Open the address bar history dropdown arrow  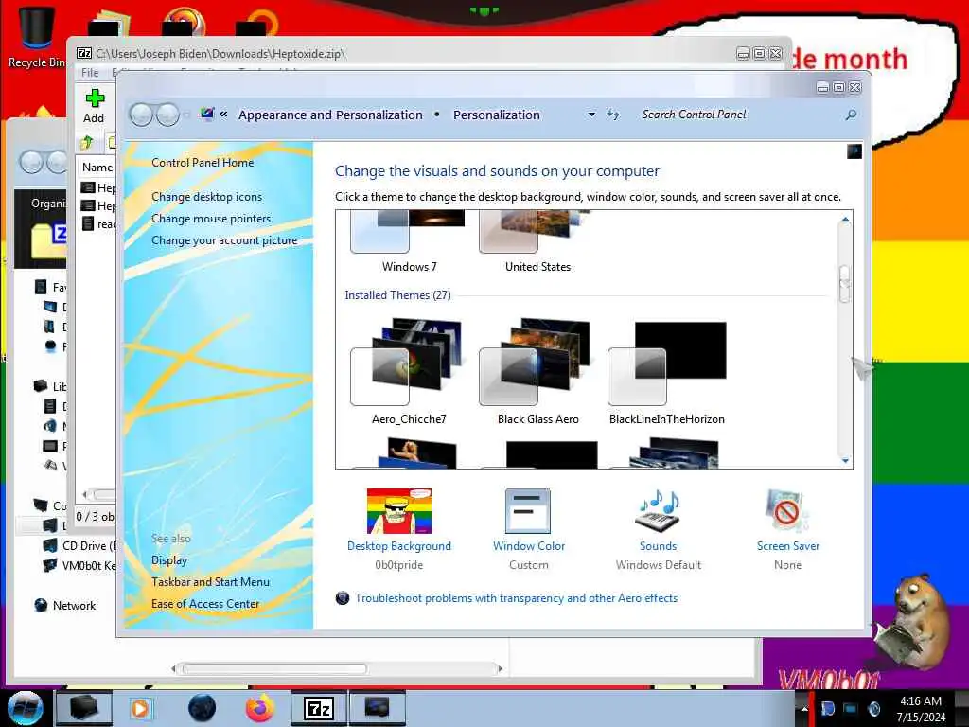591,115
